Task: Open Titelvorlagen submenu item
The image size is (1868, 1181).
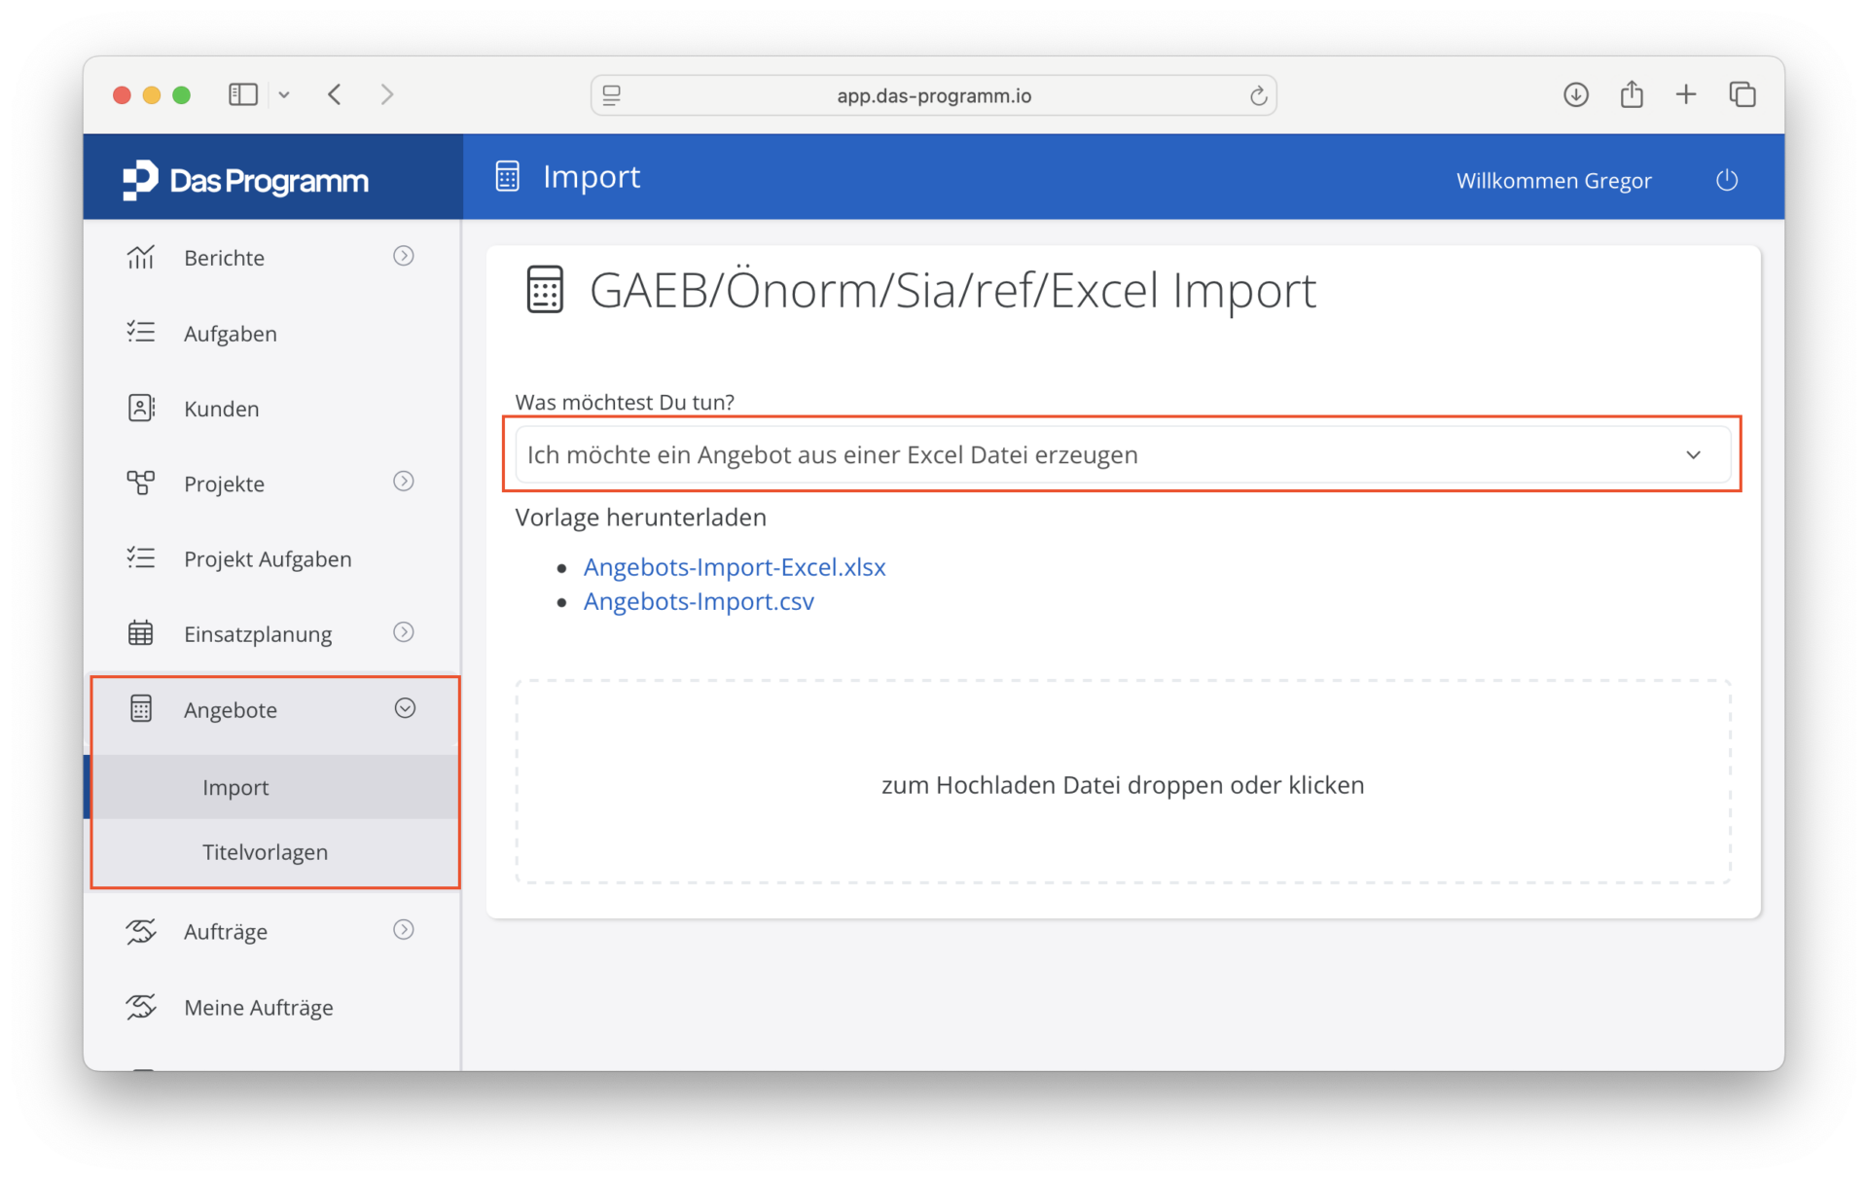Action: click(x=265, y=852)
